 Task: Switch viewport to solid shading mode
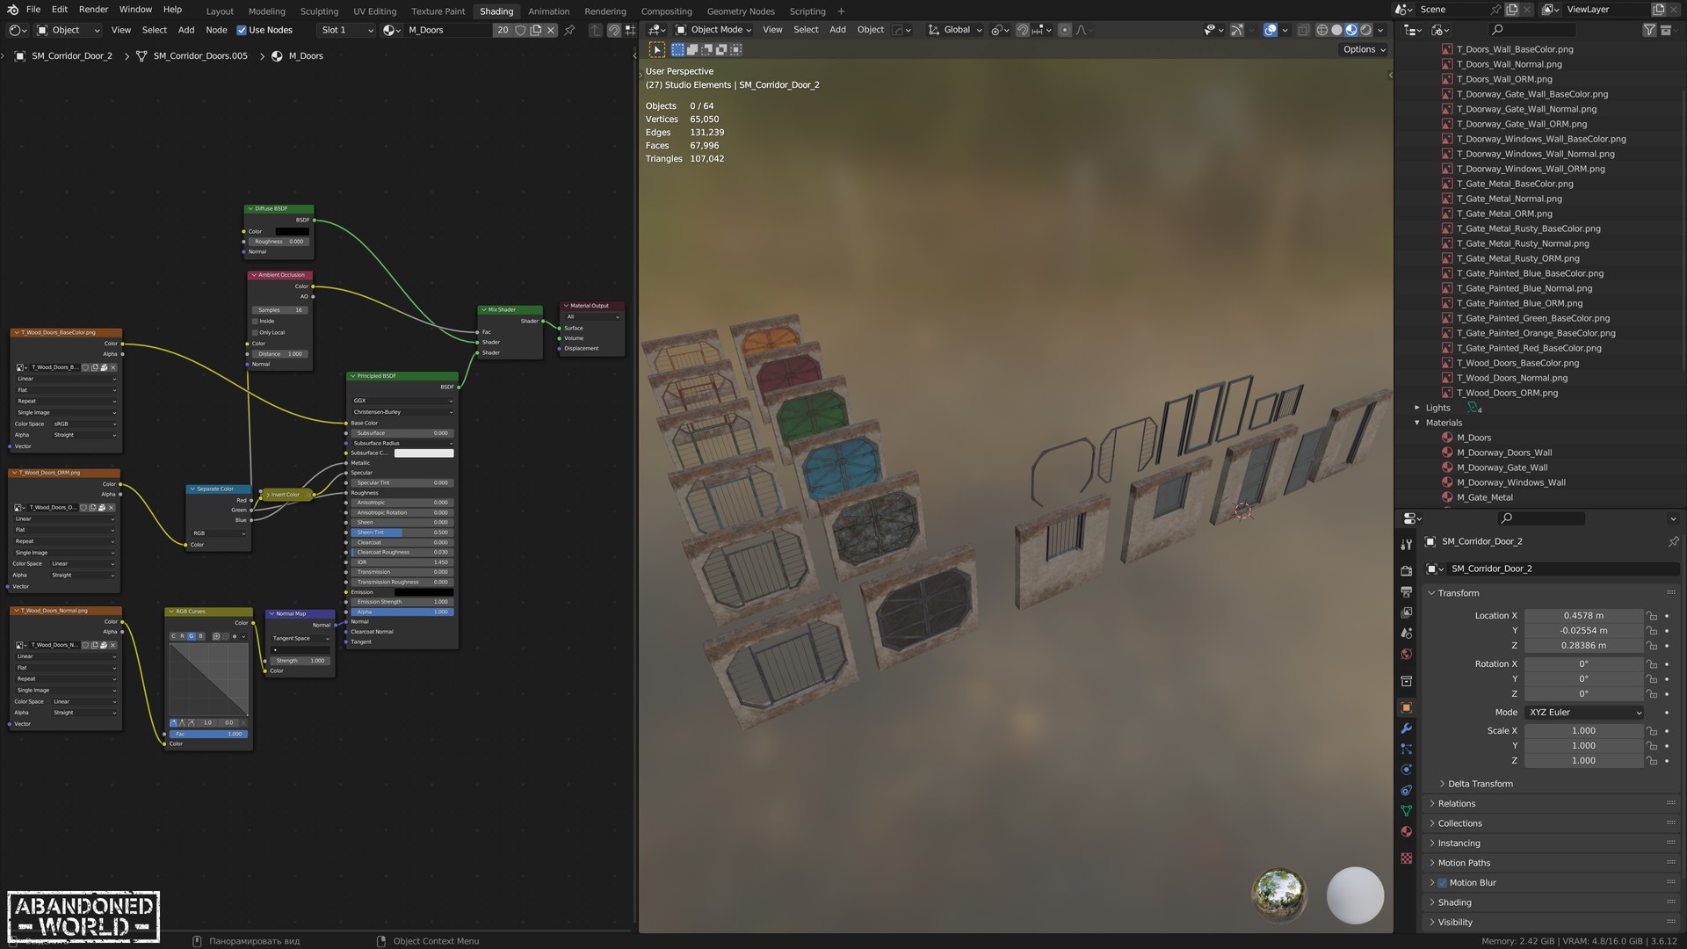1336,30
